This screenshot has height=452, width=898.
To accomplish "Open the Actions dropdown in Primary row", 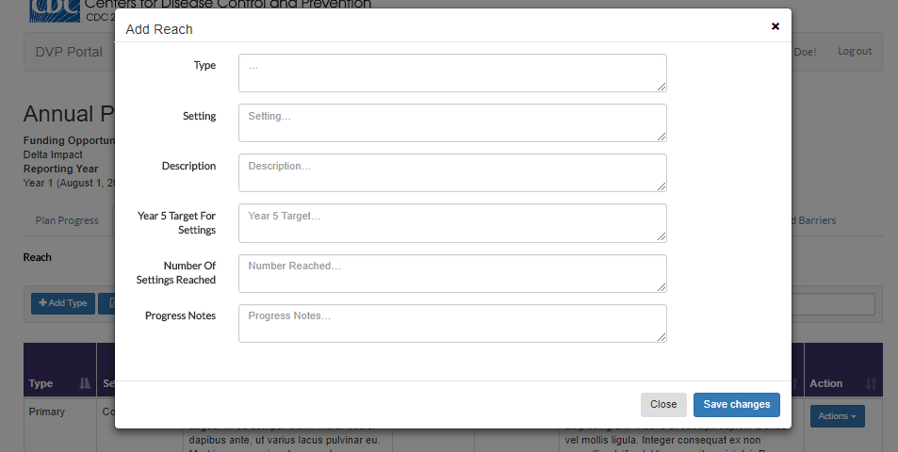I will click(x=837, y=416).
